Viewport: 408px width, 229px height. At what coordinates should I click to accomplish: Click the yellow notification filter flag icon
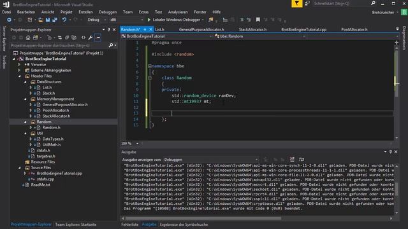(296, 4)
